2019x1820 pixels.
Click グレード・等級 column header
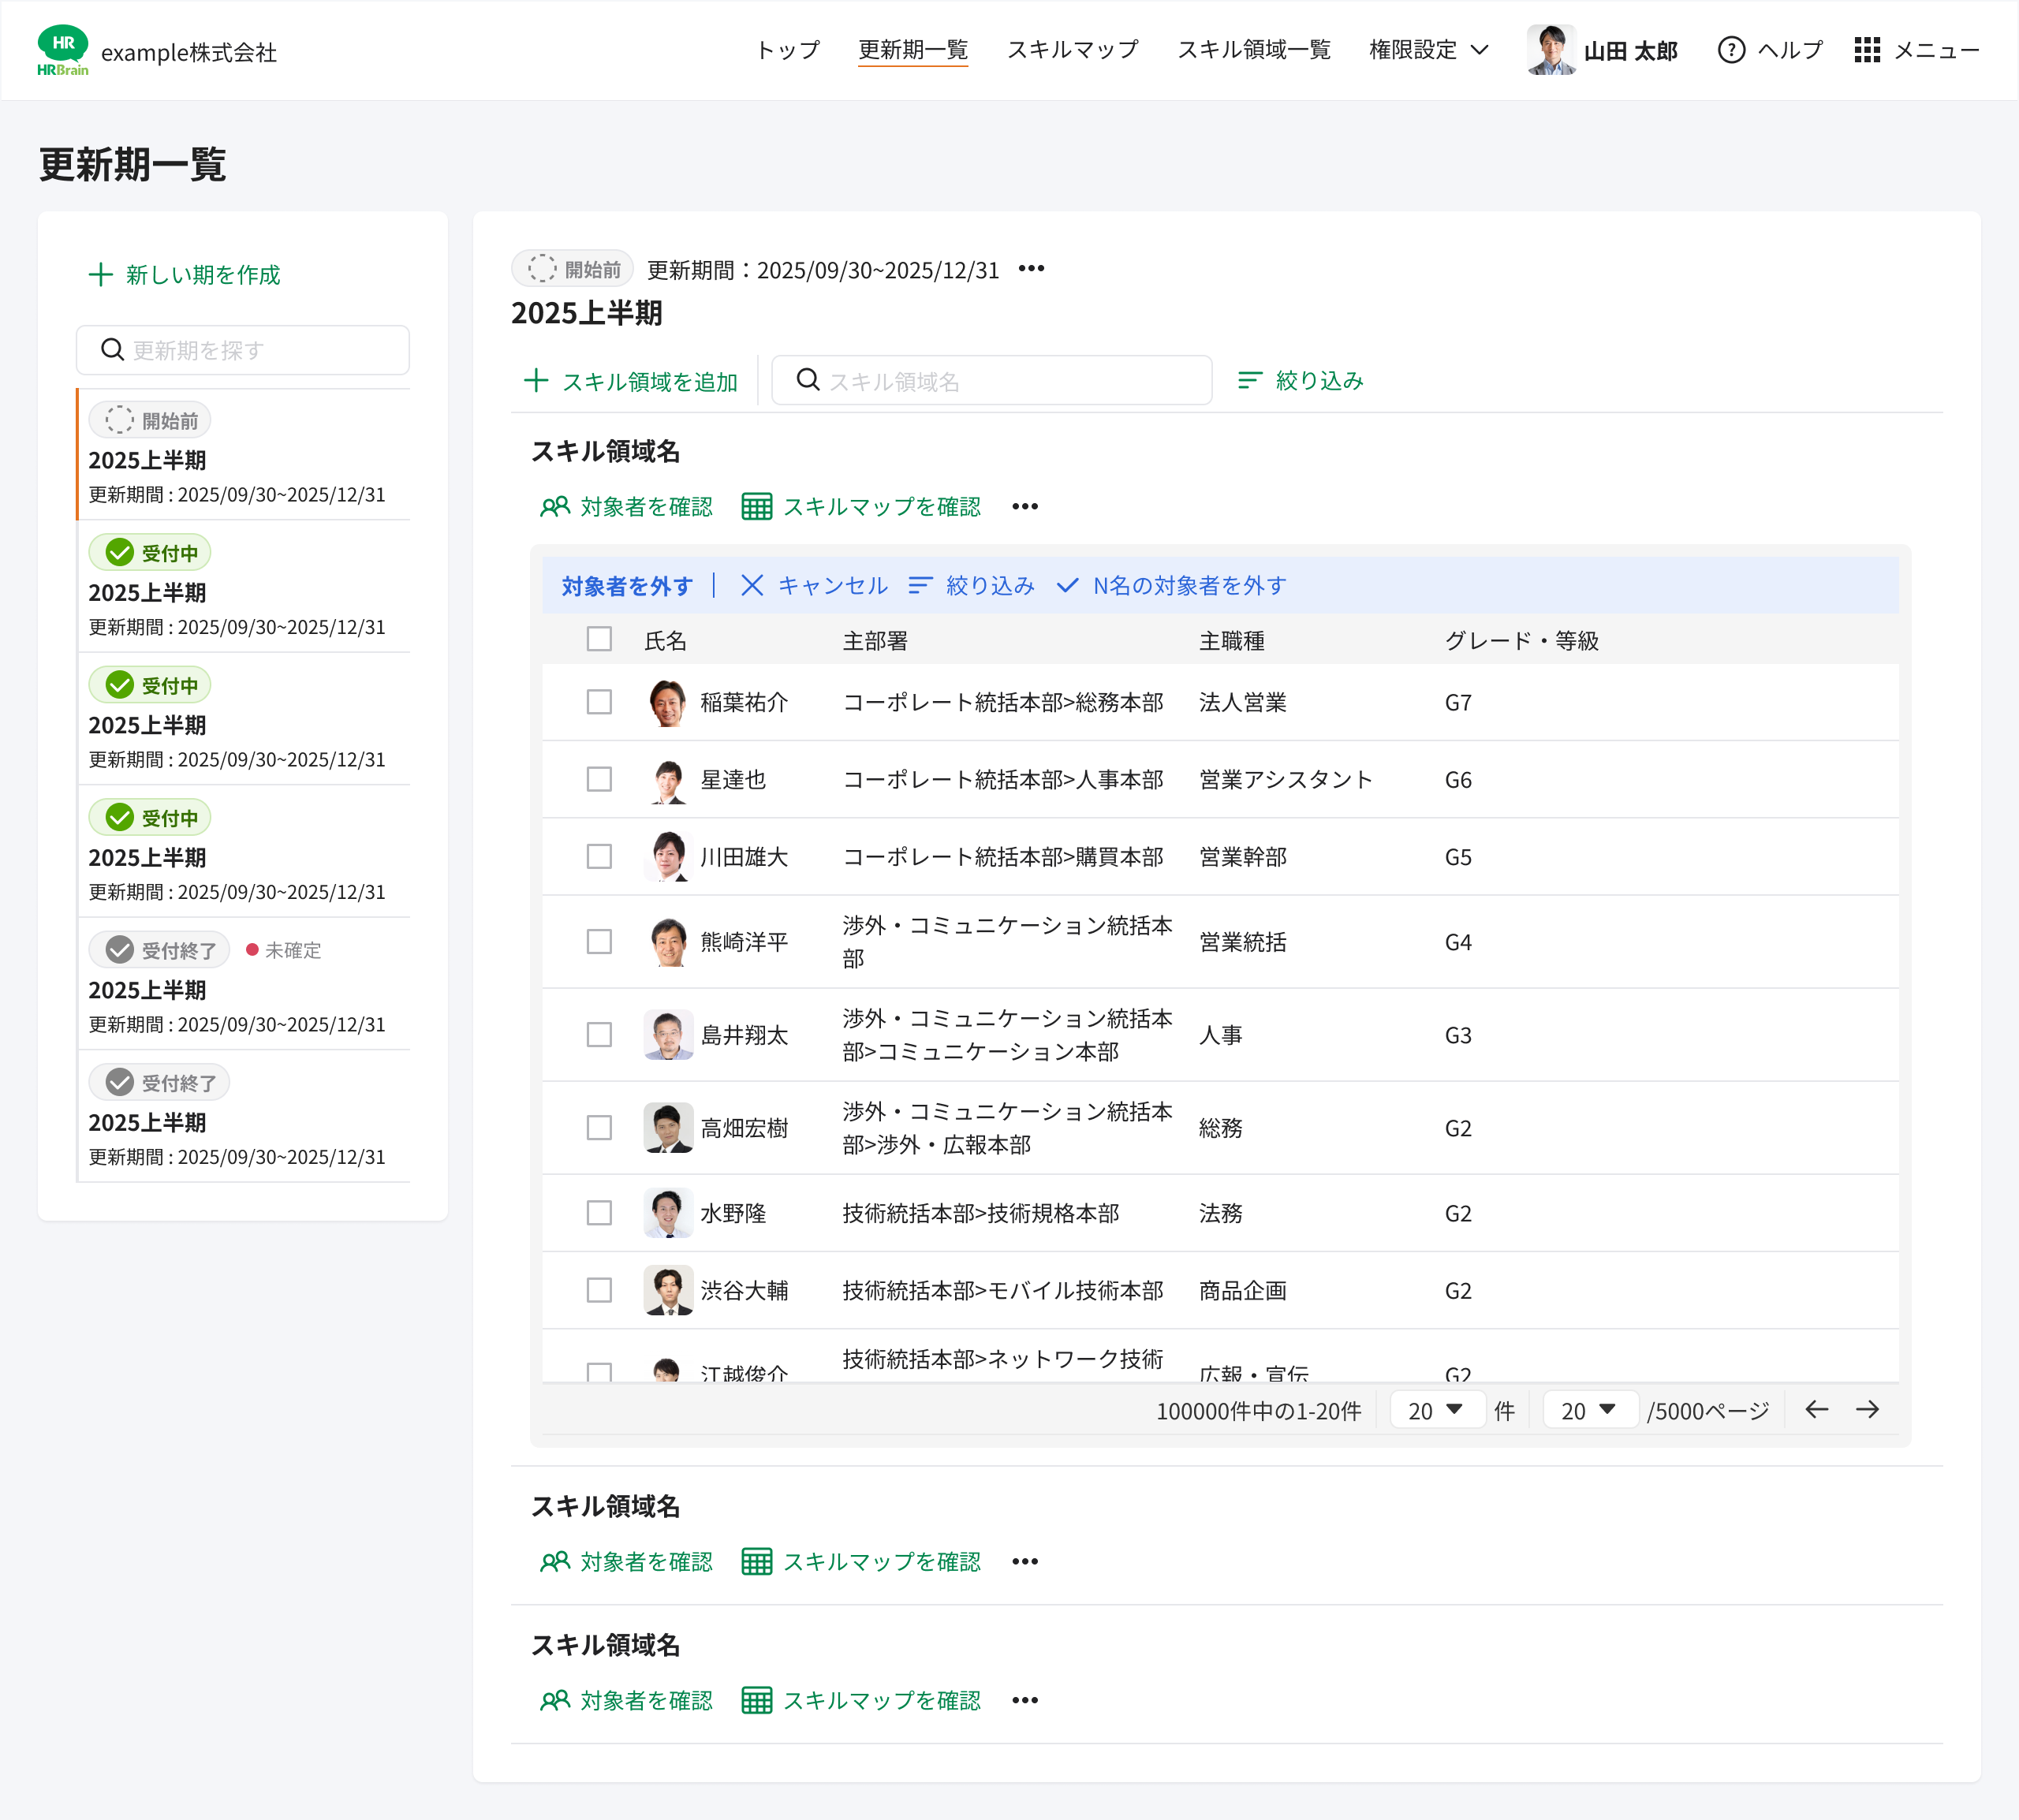click(1521, 640)
